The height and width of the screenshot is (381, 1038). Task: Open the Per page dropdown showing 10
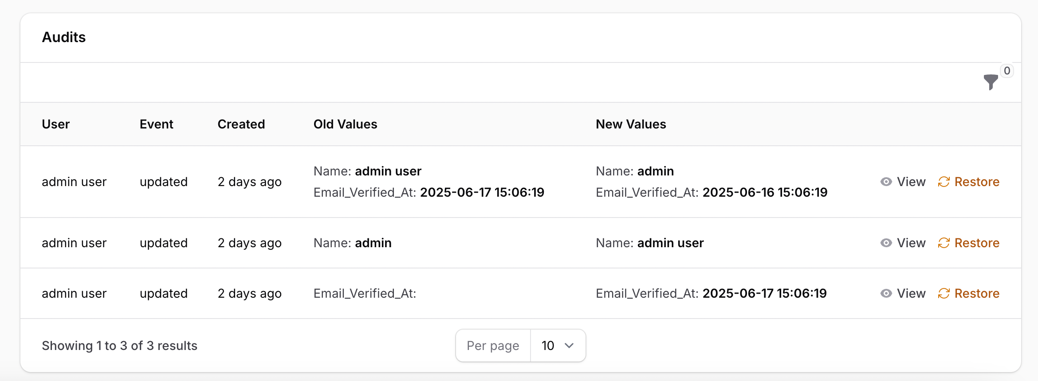558,346
